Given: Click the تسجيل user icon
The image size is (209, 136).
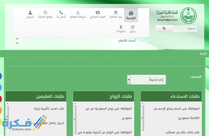Looking at the screenshot, I should pos(30,12).
